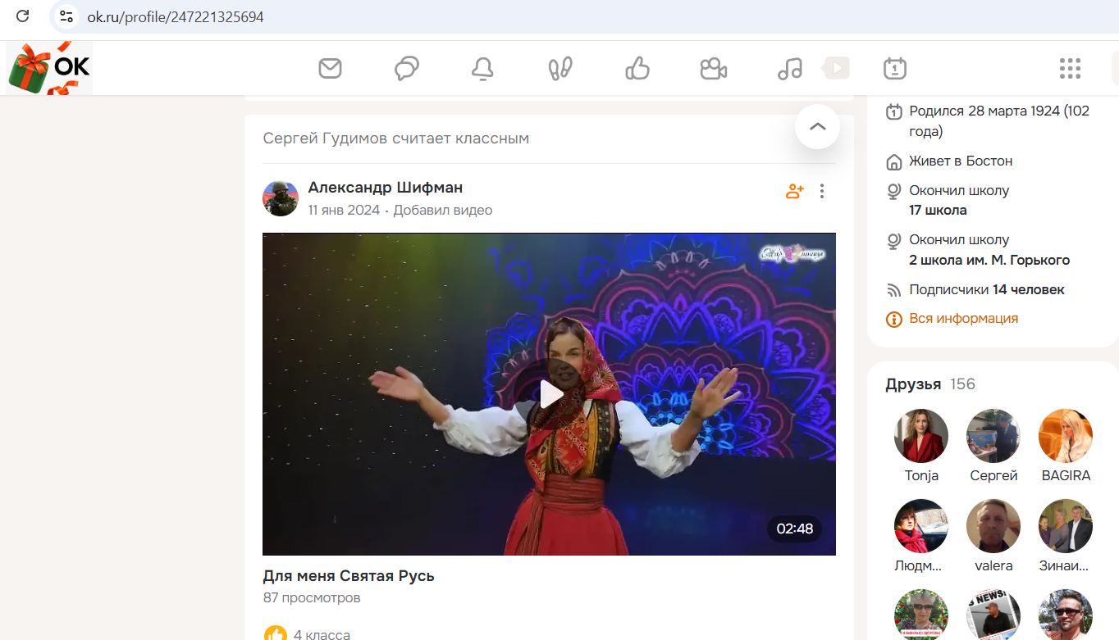The height and width of the screenshot is (640, 1119).
Task: Open Notifications bell icon
Action: point(482,68)
